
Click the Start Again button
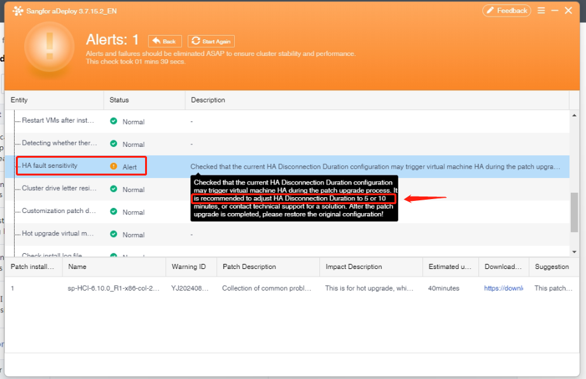point(211,41)
